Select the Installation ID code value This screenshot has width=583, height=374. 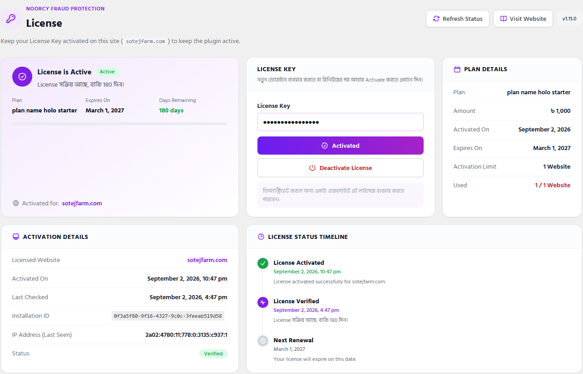[168, 316]
